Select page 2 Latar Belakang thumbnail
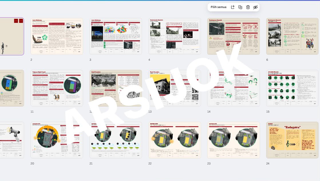The image size is (320, 181). point(57,36)
